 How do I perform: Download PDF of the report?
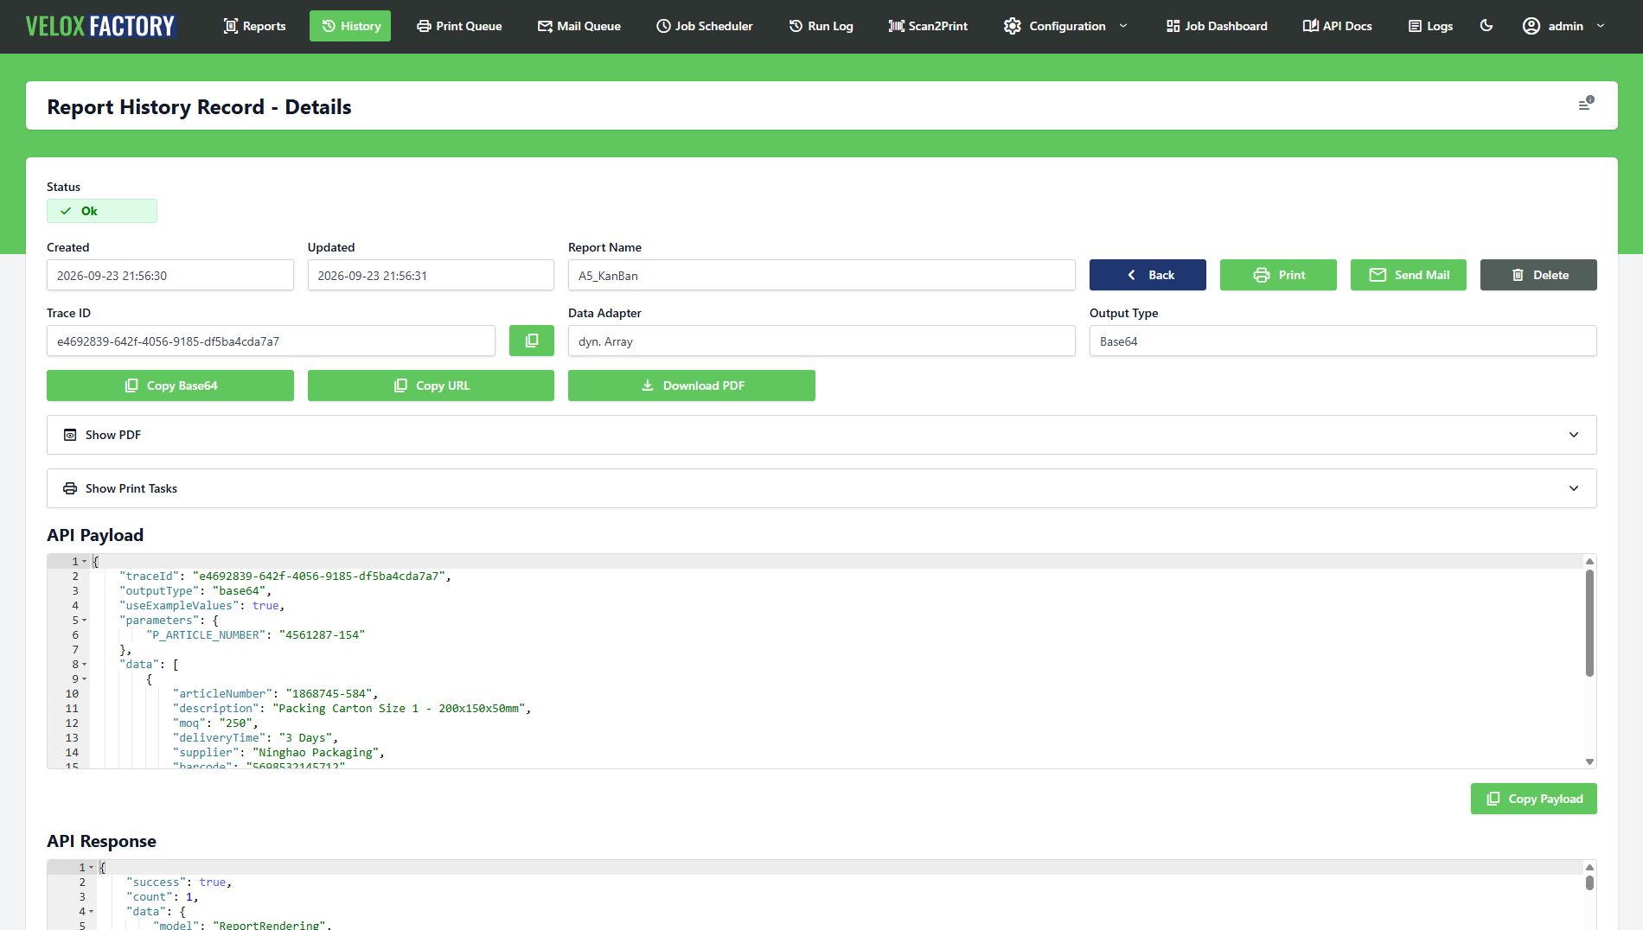[692, 385]
